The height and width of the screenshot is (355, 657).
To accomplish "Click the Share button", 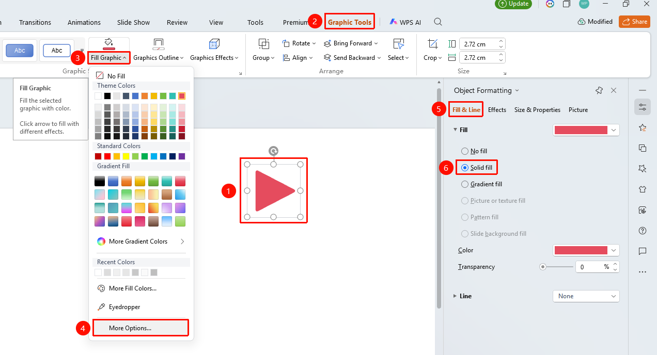I will click(635, 22).
